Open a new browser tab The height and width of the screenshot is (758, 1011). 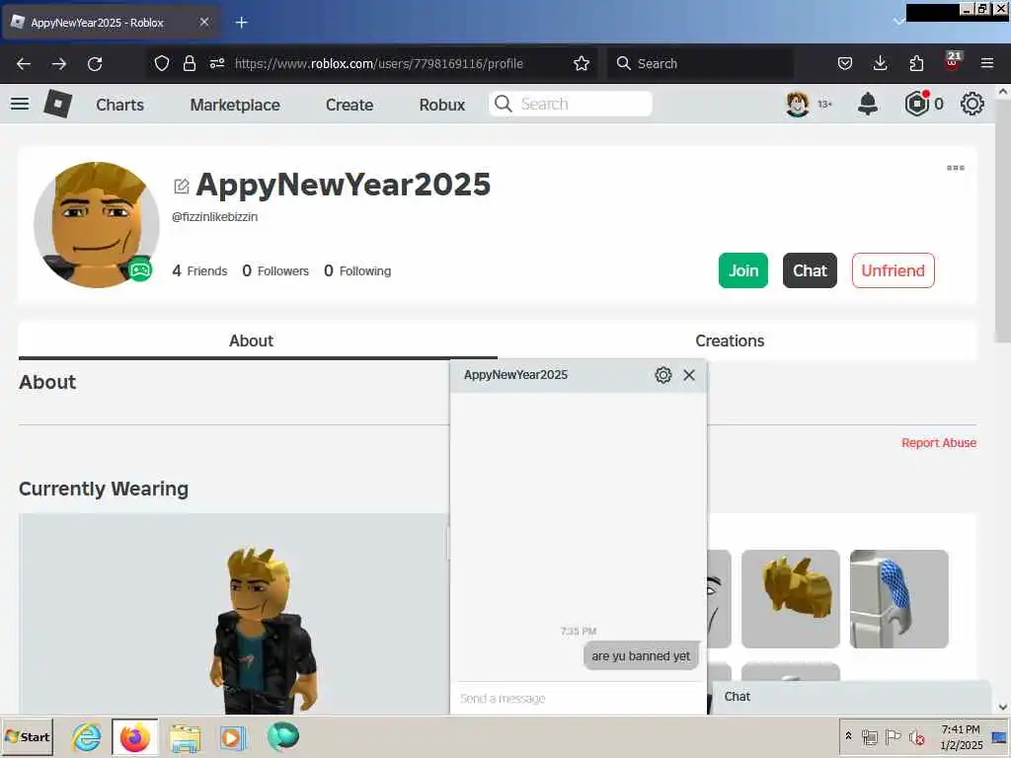241,23
